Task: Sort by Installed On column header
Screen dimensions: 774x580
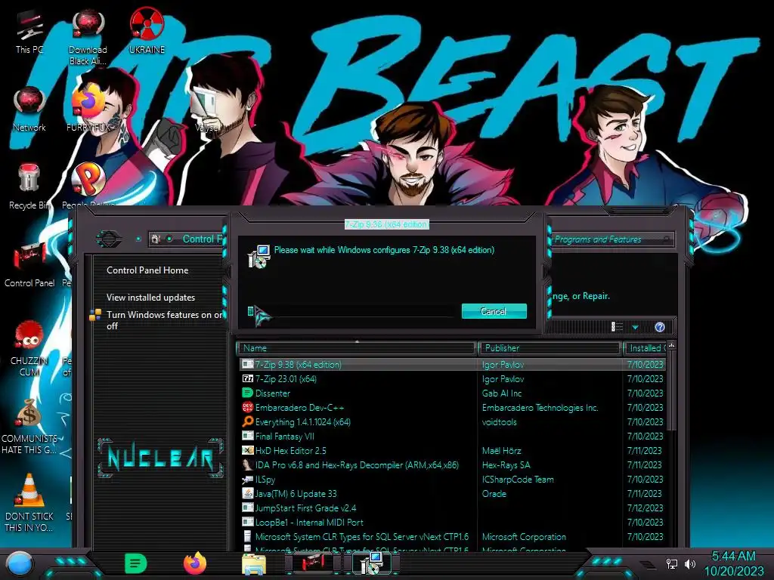Action: click(645, 348)
